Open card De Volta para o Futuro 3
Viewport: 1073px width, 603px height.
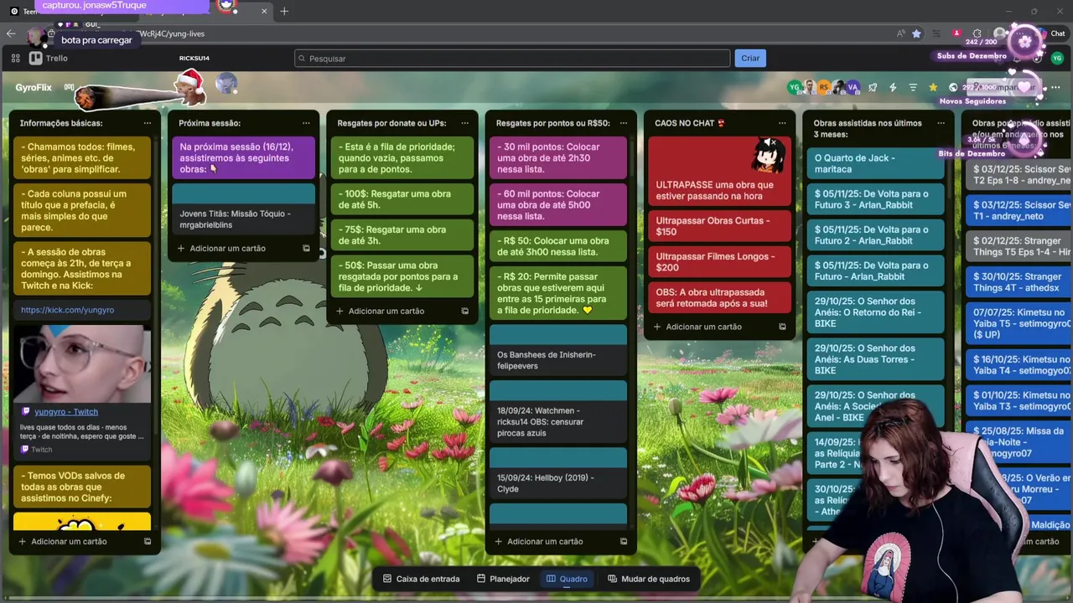point(875,199)
